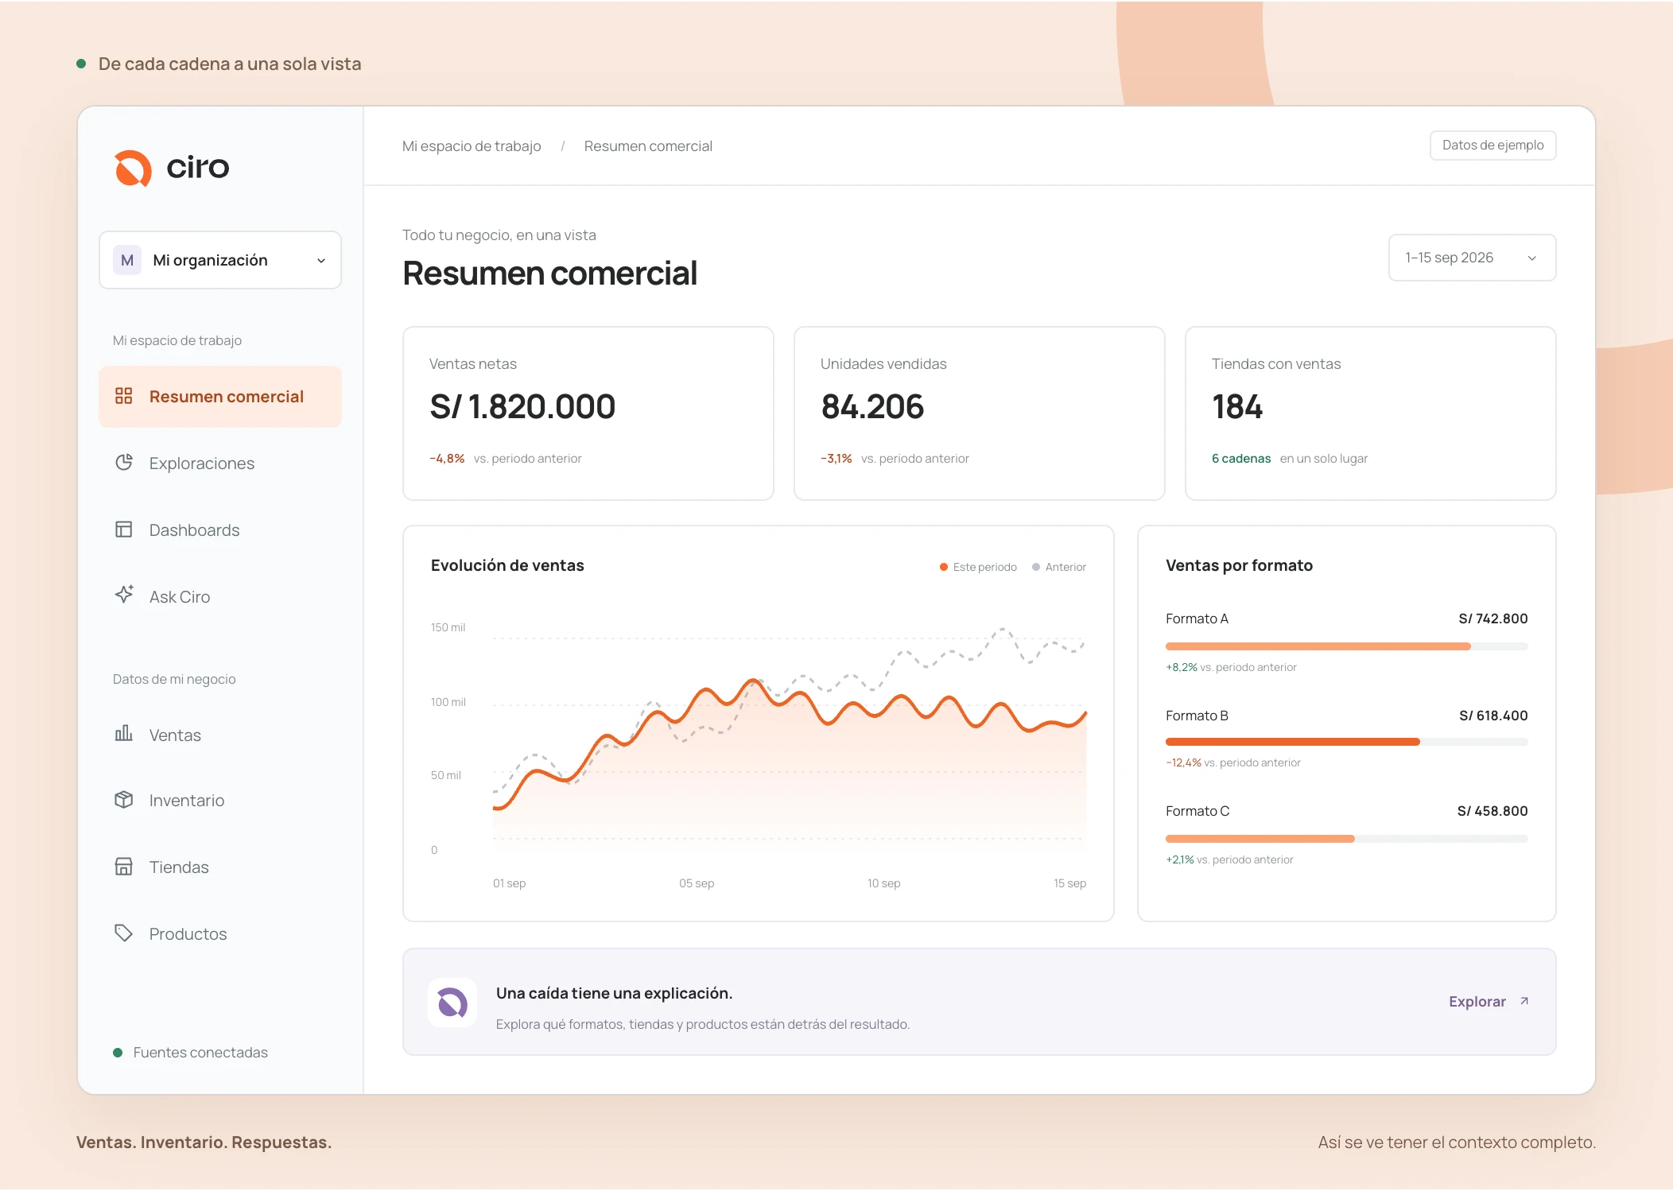Click the Inventario box icon

(x=124, y=800)
